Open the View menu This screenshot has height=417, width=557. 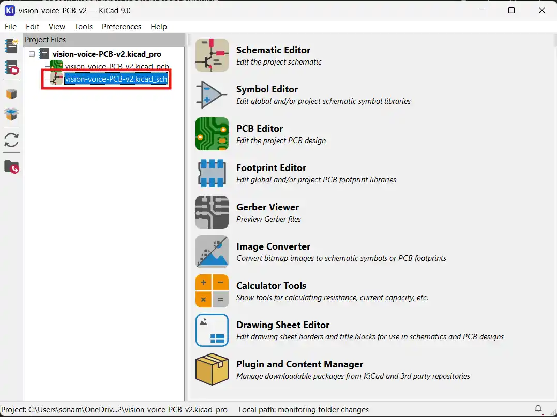[x=57, y=27]
